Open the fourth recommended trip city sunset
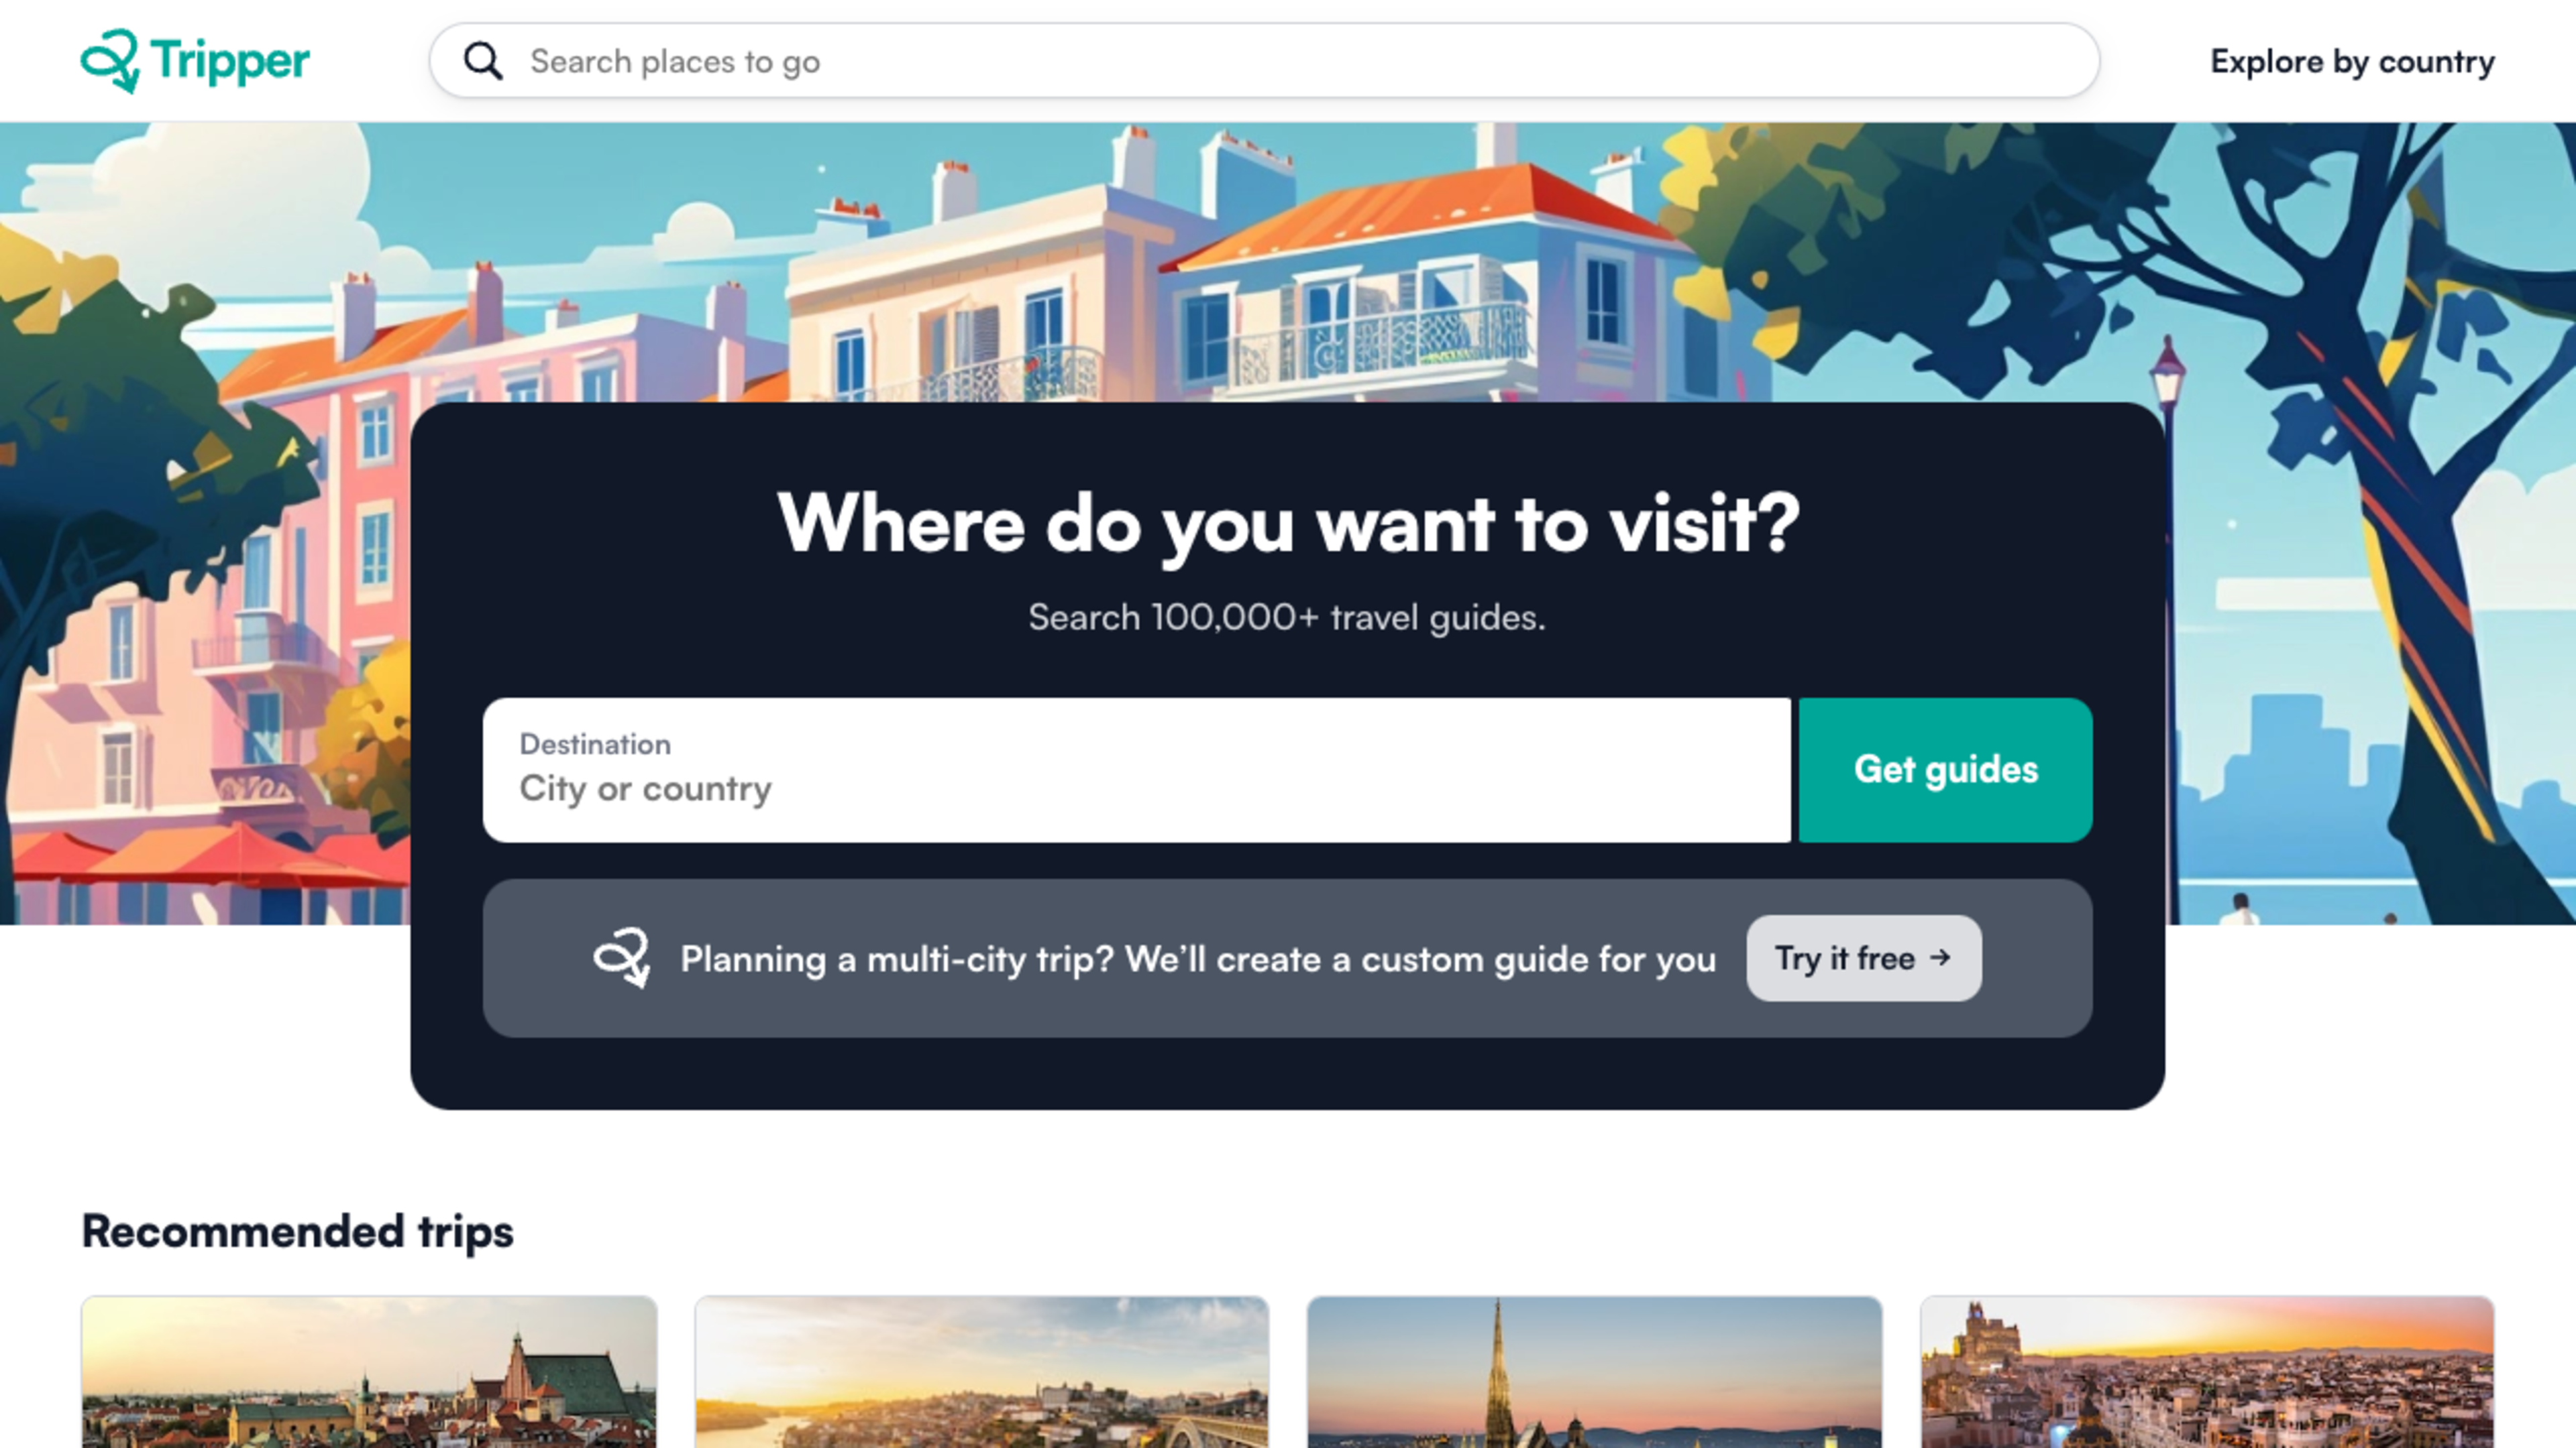 point(2207,1372)
